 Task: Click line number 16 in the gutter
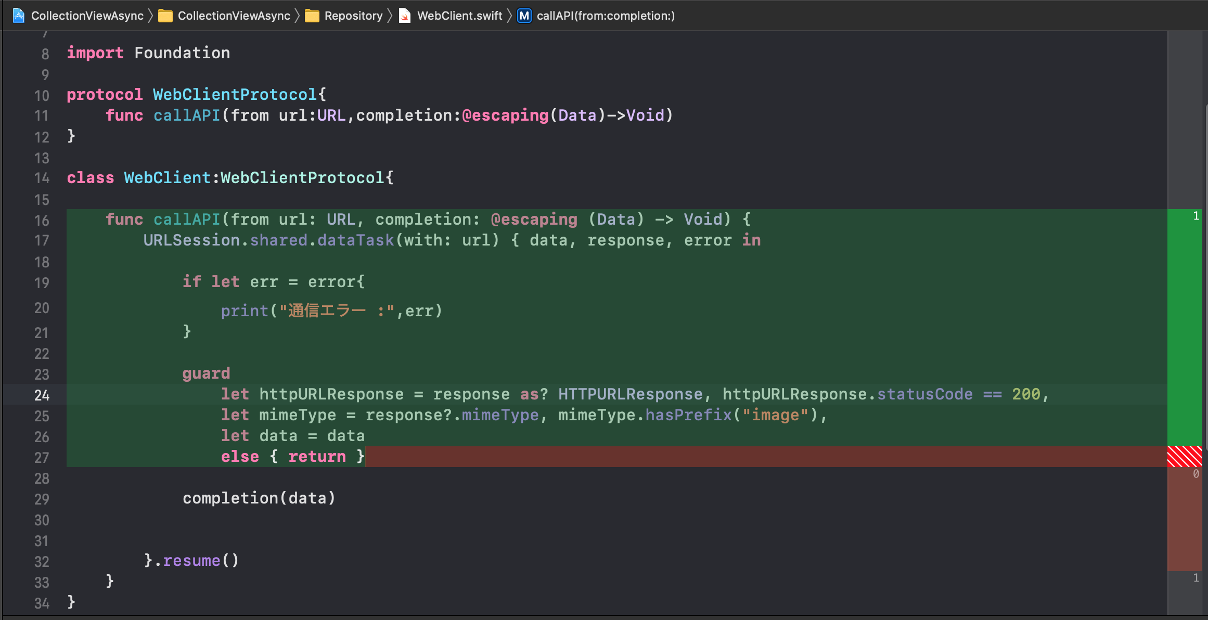coord(42,221)
